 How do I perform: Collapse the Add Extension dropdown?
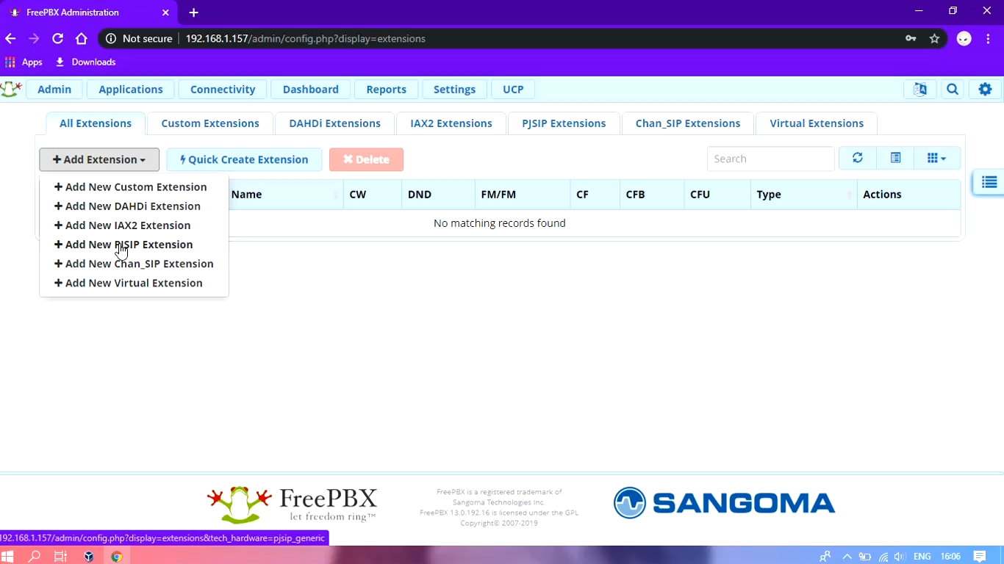(x=99, y=159)
